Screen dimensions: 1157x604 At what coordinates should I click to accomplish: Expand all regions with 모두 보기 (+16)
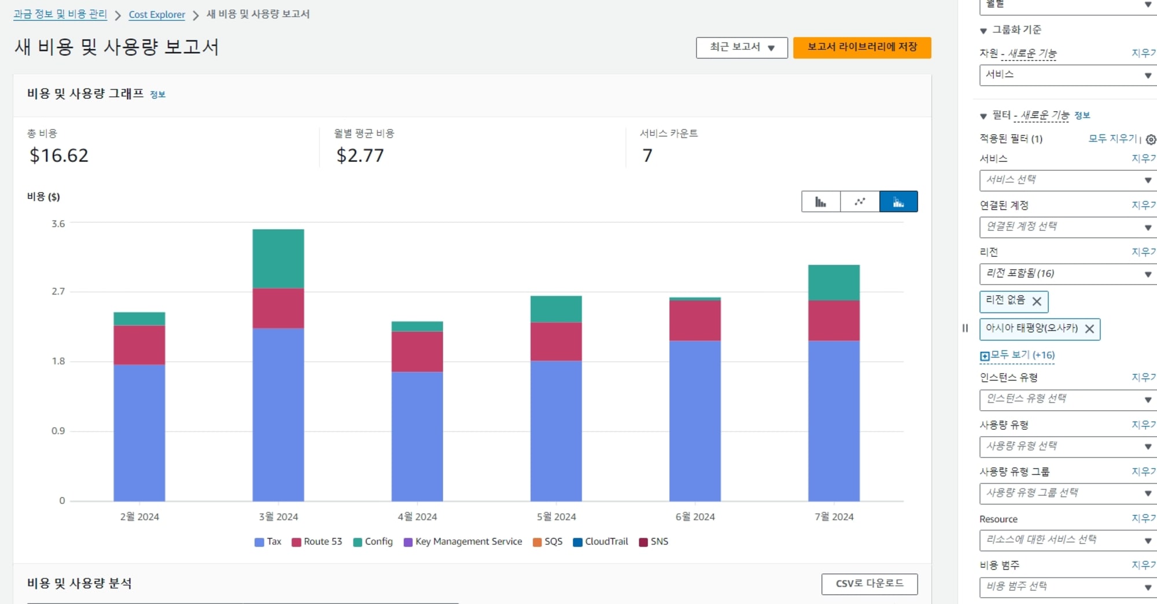[x=1018, y=355]
